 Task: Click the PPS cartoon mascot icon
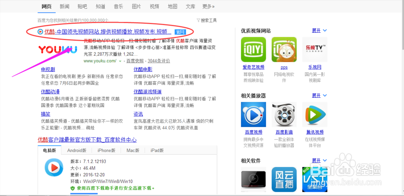click(x=284, y=50)
